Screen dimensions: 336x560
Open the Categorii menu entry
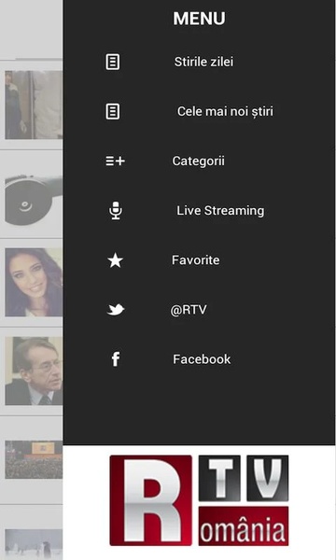(x=198, y=161)
